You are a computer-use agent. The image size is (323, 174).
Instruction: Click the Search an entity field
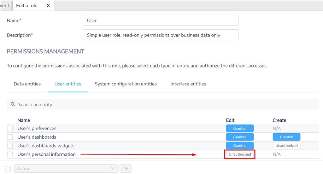[x=163, y=104]
